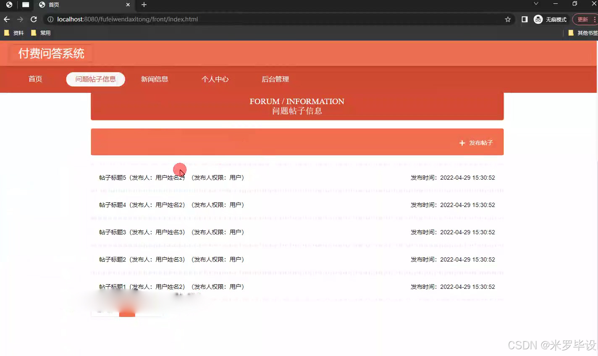Image resolution: width=598 pixels, height=356 pixels.
Task: Click the plus icon beside 发布帖子
Action: (462, 143)
